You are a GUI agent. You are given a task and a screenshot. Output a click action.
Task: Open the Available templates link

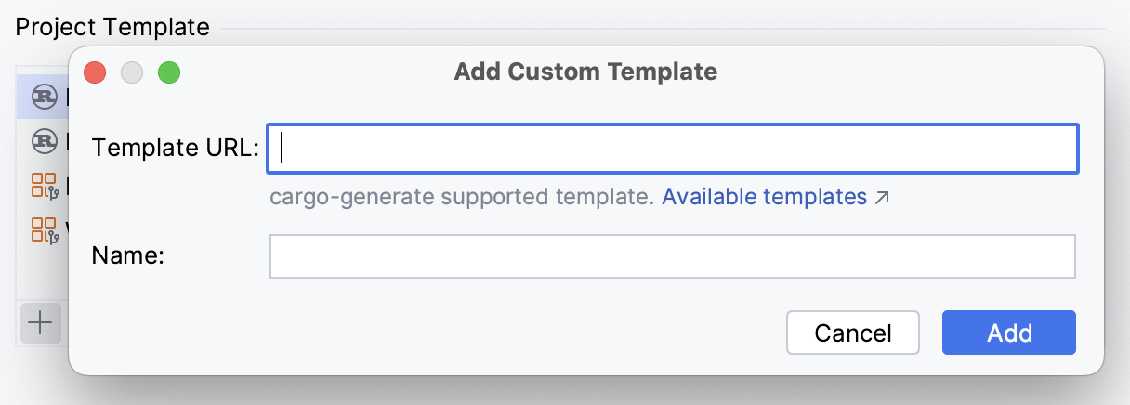coord(764,197)
